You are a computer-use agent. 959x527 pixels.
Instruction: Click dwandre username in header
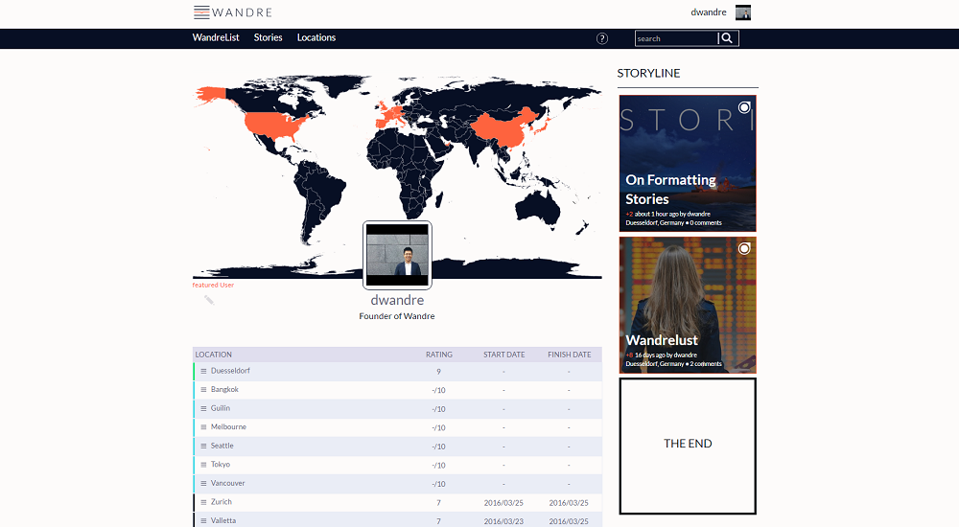tap(709, 12)
